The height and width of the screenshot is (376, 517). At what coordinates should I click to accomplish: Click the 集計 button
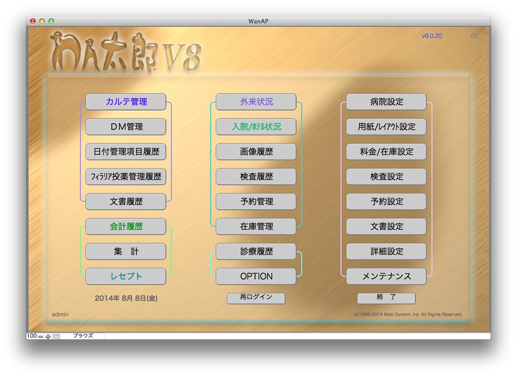click(126, 251)
